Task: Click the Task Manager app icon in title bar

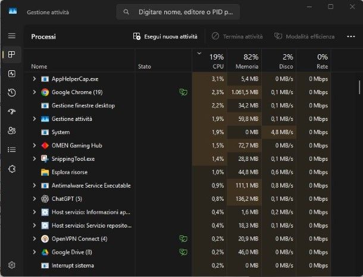Action: point(12,11)
